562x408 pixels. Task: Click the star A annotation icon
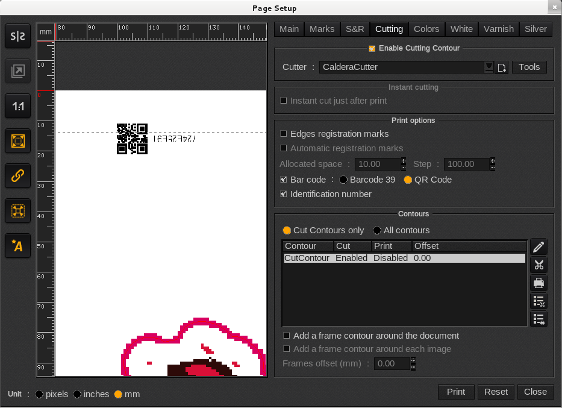click(x=18, y=245)
